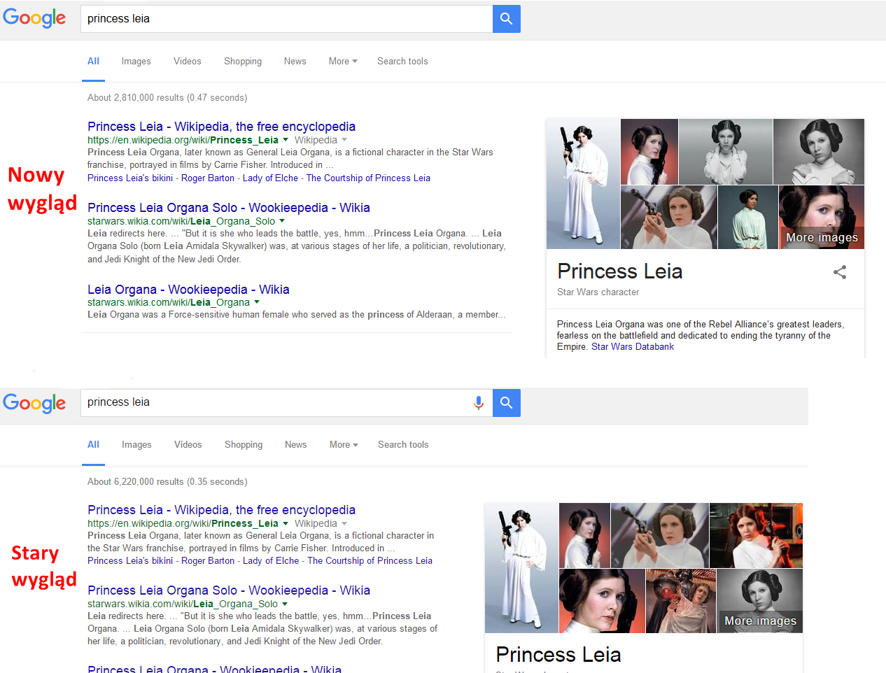886x673 pixels.
Task: Click the blue search button in new layout
Action: click(507, 19)
